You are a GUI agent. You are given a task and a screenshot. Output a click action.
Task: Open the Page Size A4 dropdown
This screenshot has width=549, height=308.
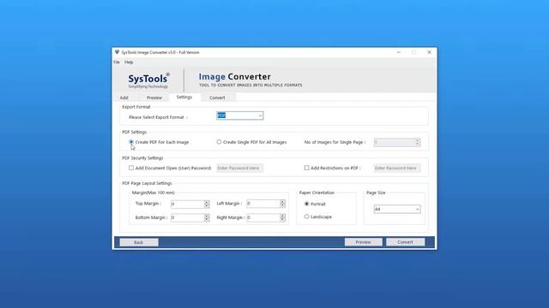pos(397,209)
